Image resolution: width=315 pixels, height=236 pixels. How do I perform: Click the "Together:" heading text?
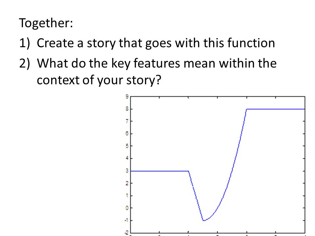(46, 23)
